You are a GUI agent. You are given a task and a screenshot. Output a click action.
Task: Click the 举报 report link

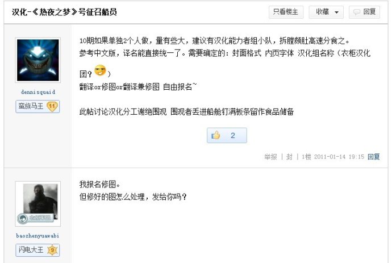270,157
